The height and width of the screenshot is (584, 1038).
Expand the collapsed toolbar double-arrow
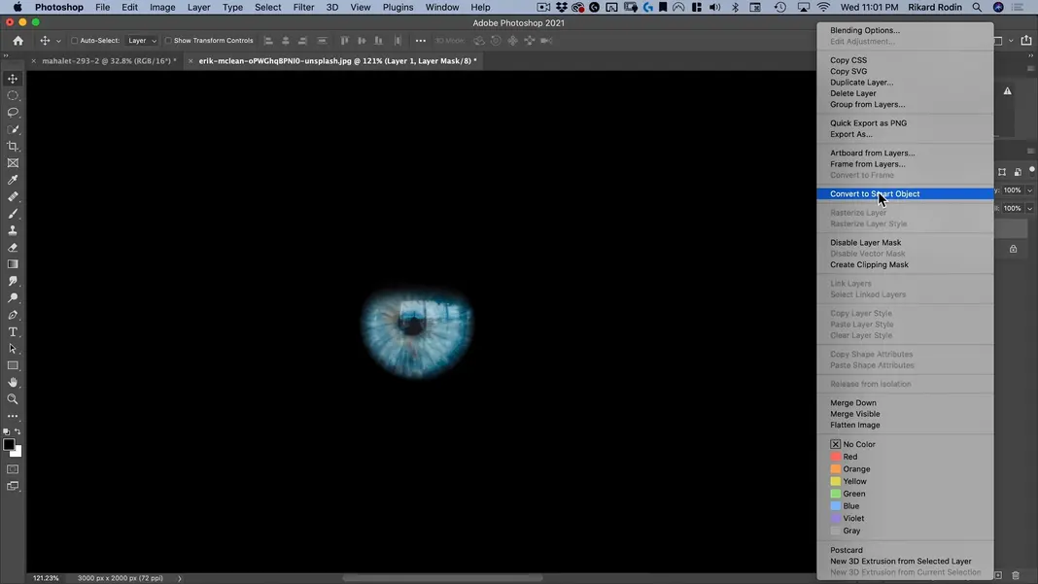(x=6, y=56)
